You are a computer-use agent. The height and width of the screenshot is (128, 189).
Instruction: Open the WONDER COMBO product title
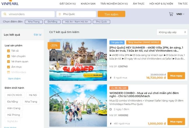(x=144, y=94)
